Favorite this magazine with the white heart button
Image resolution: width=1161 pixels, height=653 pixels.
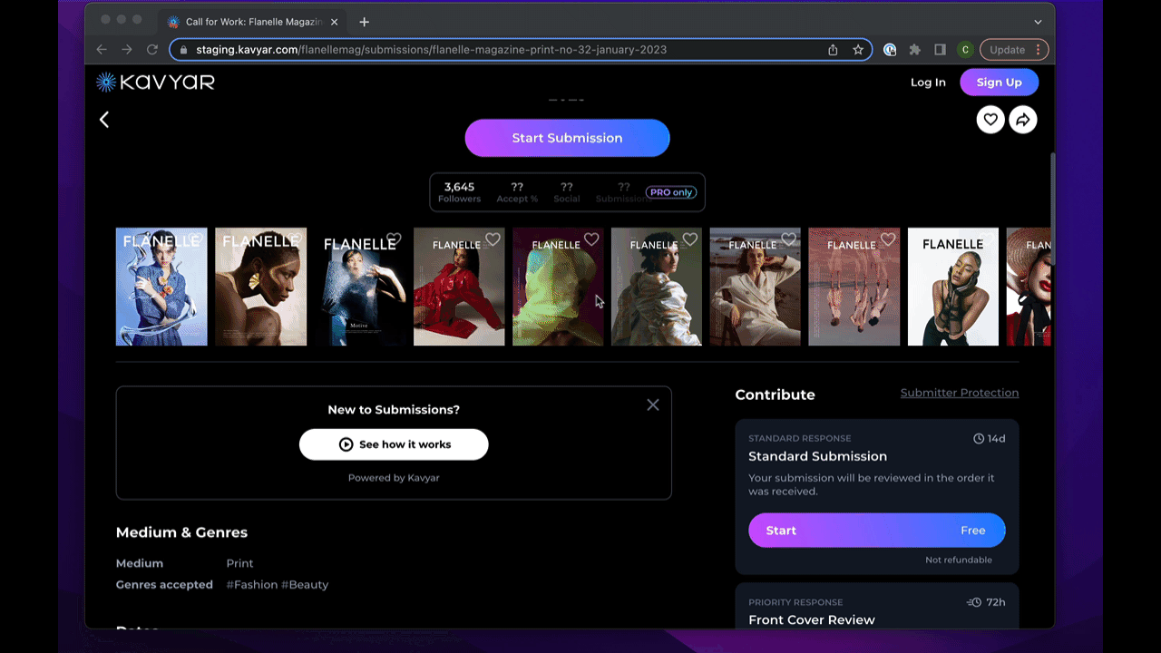pos(990,120)
